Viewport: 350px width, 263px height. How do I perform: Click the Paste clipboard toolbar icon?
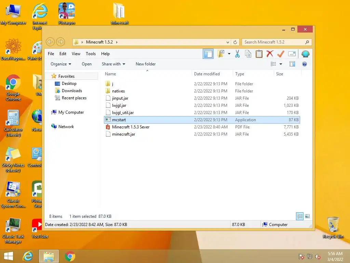pyautogui.click(x=259, y=54)
